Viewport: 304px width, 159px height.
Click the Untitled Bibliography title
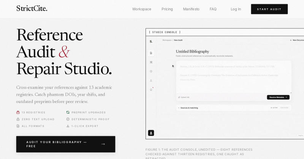point(192,51)
